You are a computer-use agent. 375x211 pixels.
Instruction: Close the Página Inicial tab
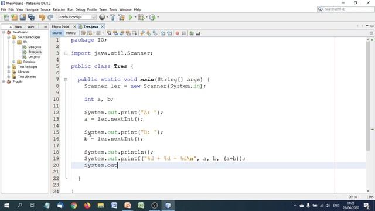click(74, 26)
